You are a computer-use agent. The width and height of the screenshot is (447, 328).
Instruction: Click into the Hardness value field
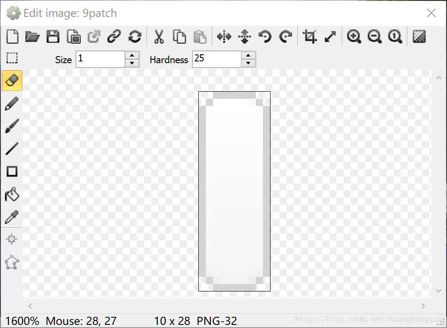pos(217,59)
